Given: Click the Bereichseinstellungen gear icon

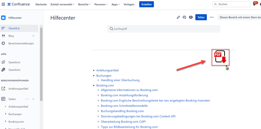Looking at the screenshot, I should click(3, 43).
